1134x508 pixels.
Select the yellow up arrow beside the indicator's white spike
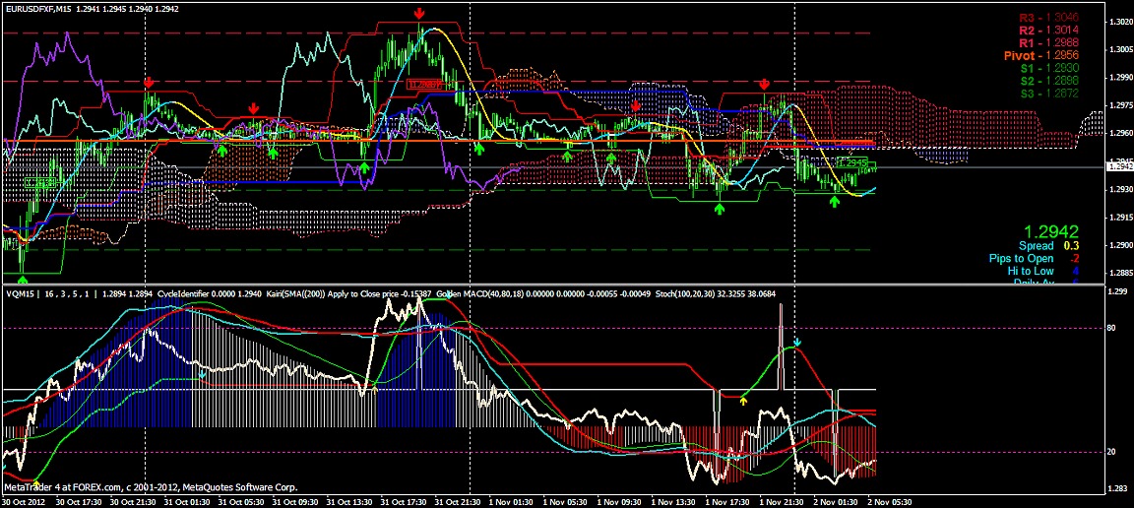point(743,399)
